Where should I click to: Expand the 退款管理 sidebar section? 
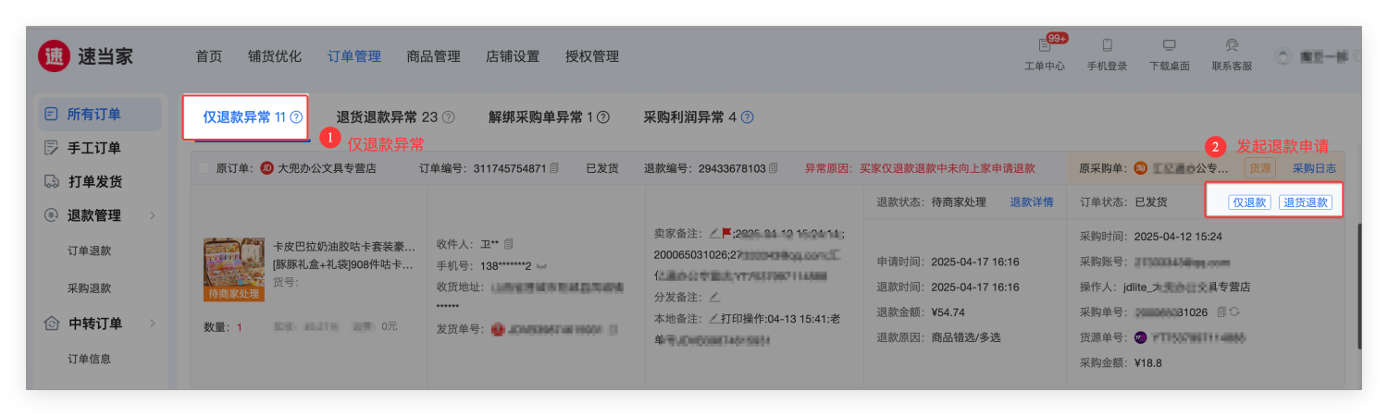click(152, 215)
